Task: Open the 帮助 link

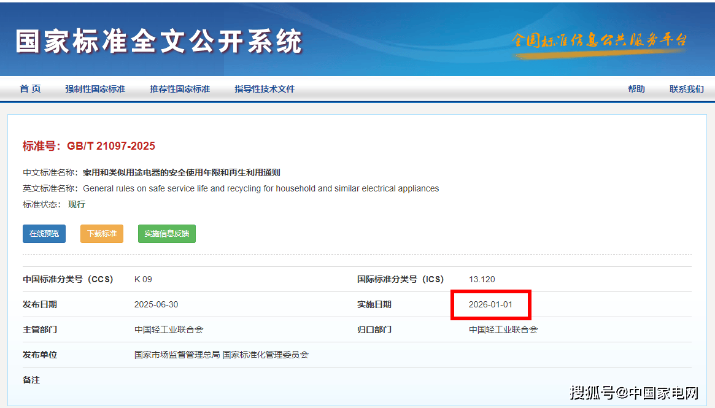Action: 636,89
